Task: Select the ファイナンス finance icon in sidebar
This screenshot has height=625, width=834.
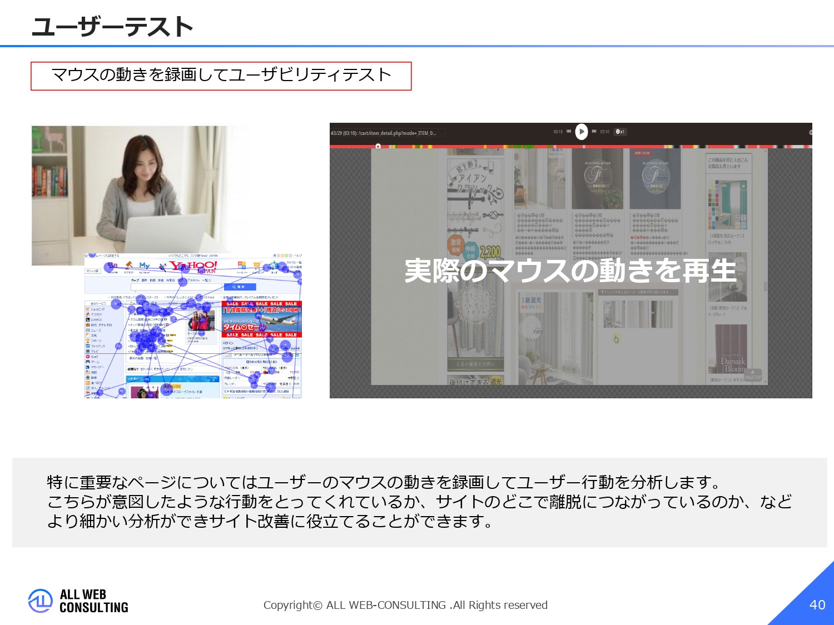Action: [x=87, y=346]
